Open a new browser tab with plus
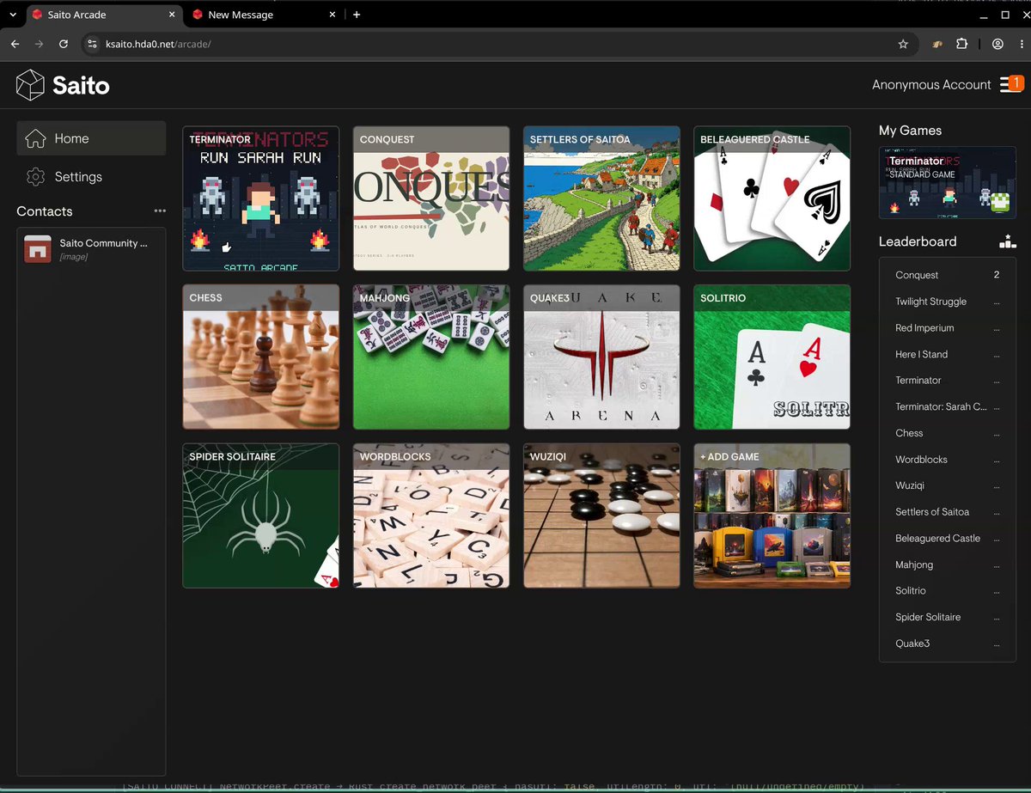The width and height of the screenshot is (1031, 793). [x=357, y=15]
